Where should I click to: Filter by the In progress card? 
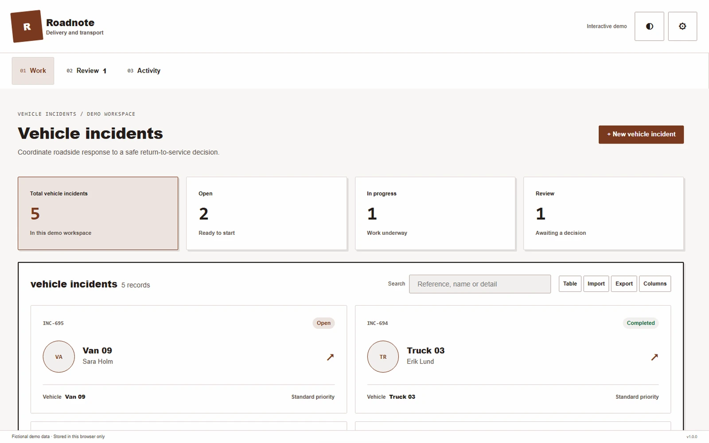coord(435,214)
